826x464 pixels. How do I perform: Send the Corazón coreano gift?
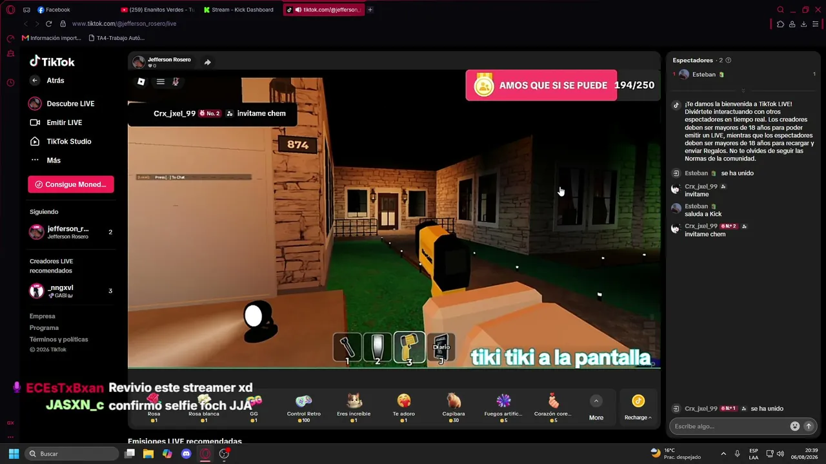click(553, 408)
